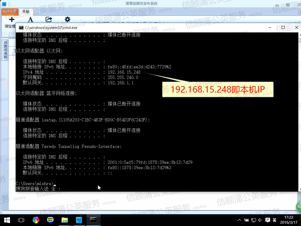Open the vertical 资源管理器 side panel tab
Screen dimensions: 301x226
[5, 50]
